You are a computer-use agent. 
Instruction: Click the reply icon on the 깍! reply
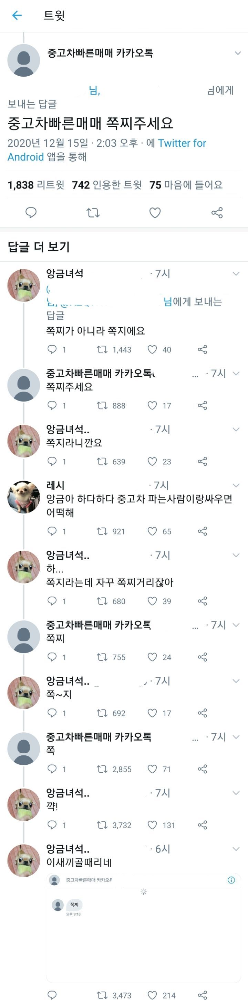pyautogui.click(x=51, y=826)
